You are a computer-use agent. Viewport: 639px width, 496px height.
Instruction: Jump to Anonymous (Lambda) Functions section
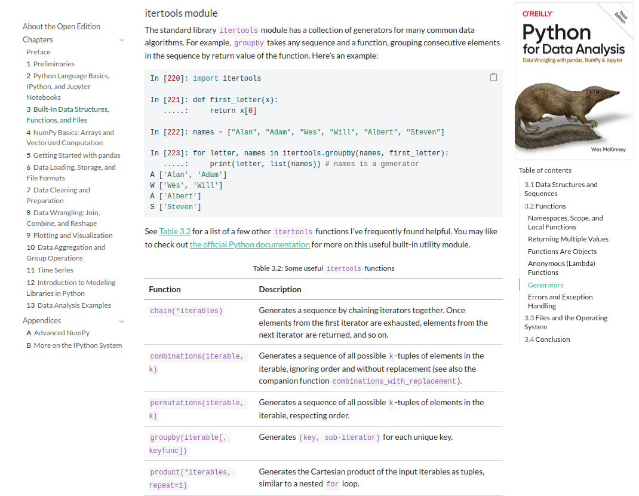point(561,268)
